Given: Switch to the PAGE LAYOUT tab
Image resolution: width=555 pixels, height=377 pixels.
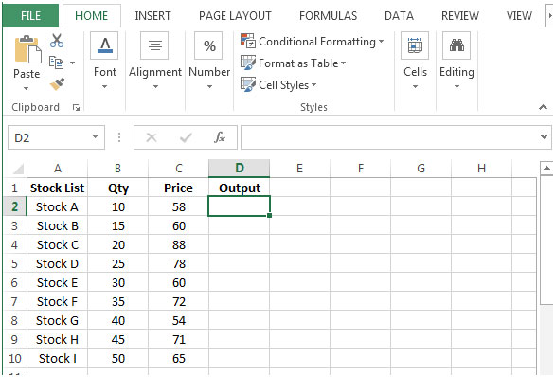Looking at the screenshot, I should click(235, 16).
